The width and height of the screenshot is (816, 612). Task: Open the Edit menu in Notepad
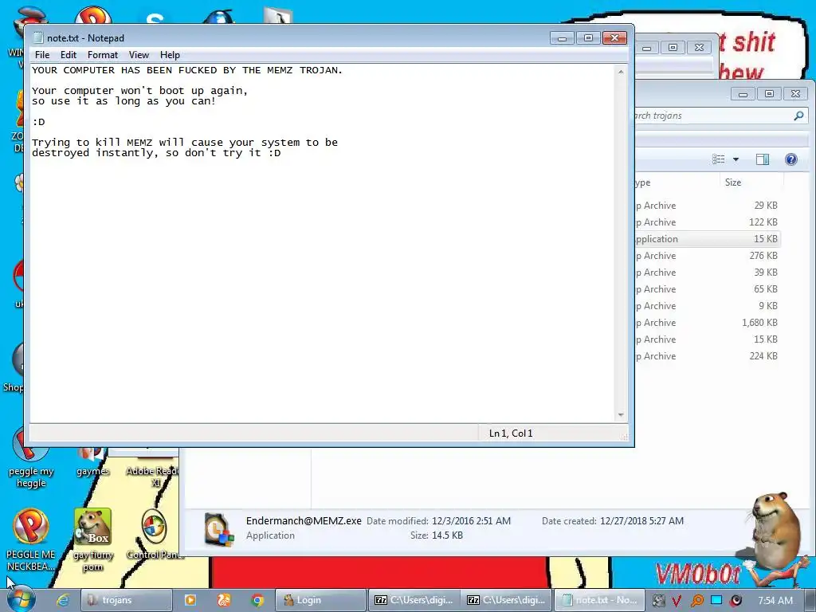69,55
